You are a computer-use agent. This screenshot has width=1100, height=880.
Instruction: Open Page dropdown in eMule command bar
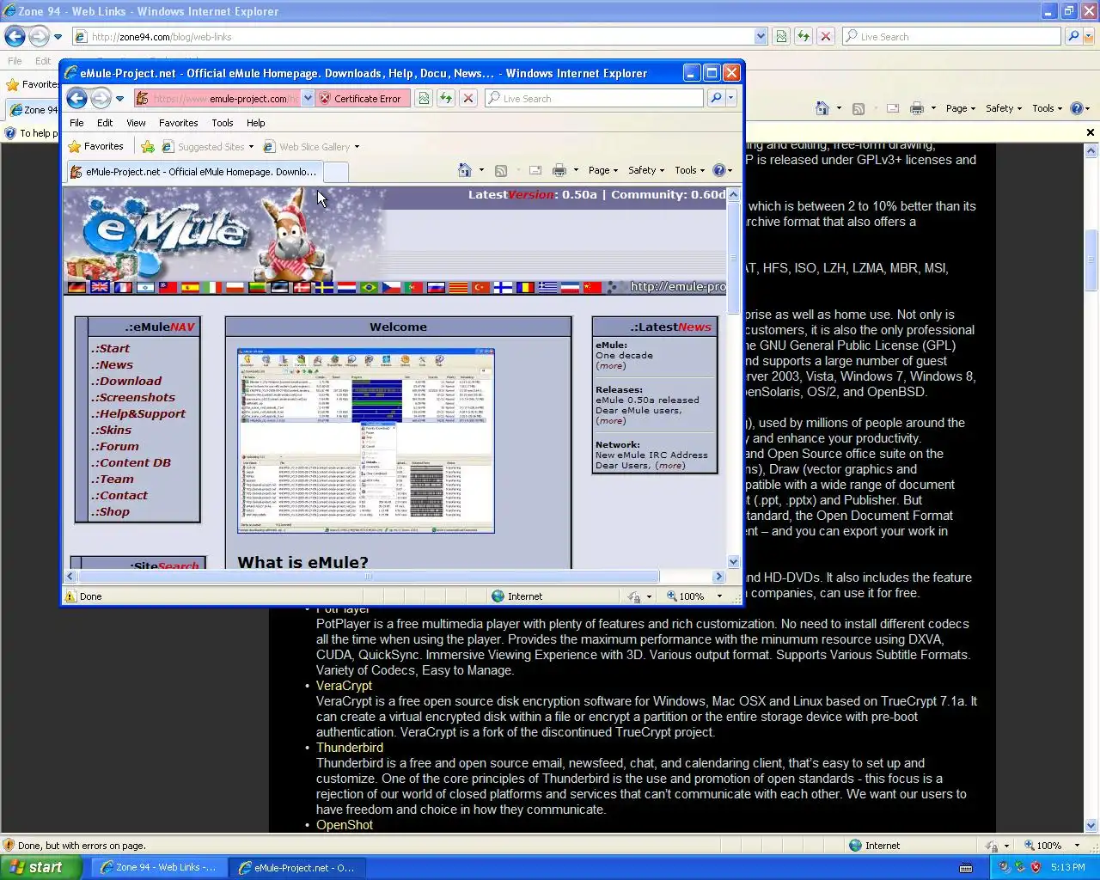point(603,170)
